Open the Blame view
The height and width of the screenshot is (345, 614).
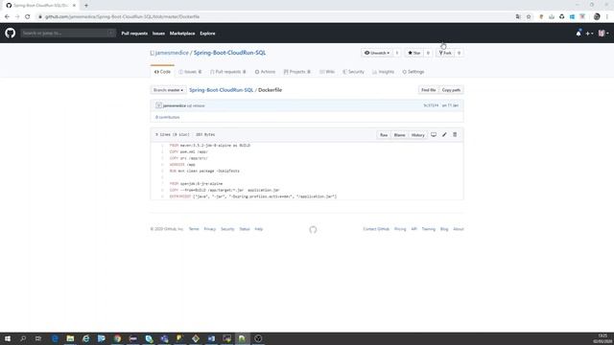(x=399, y=135)
